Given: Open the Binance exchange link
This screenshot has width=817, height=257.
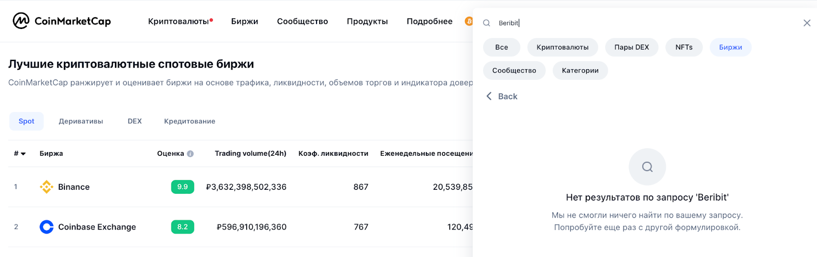Looking at the screenshot, I should click(74, 187).
